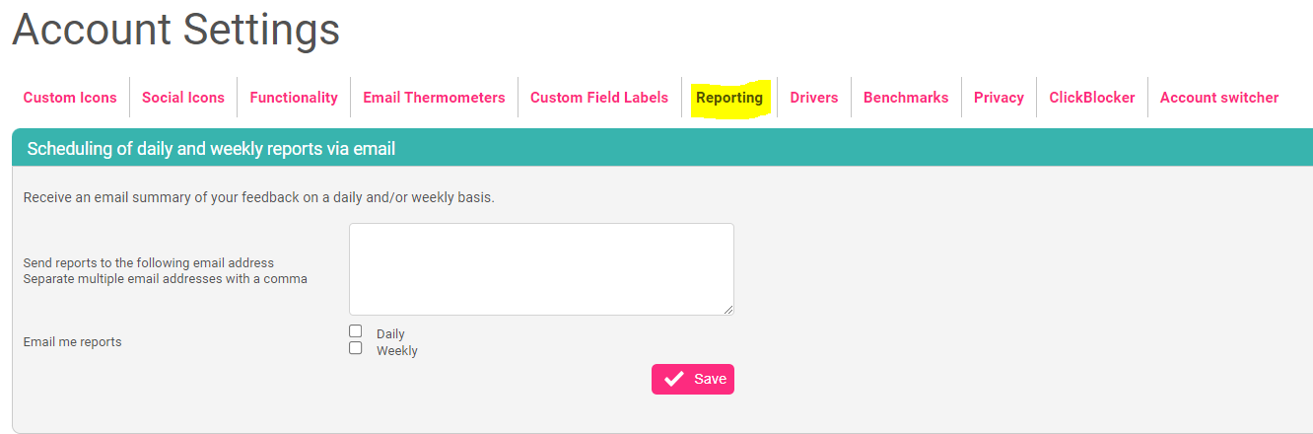Open the Privacy tab
Image resolution: width=1313 pixels, height=434 pixels.
click(999, 98)
